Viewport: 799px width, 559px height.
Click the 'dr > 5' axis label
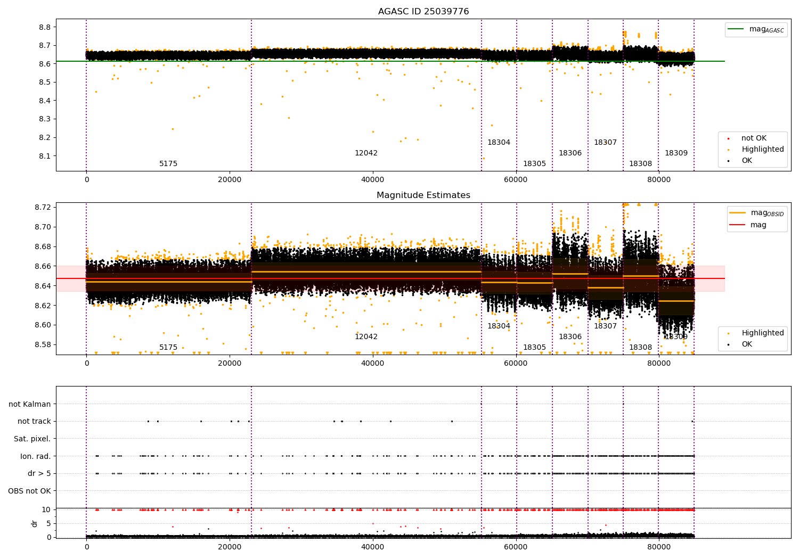[39, 474]
